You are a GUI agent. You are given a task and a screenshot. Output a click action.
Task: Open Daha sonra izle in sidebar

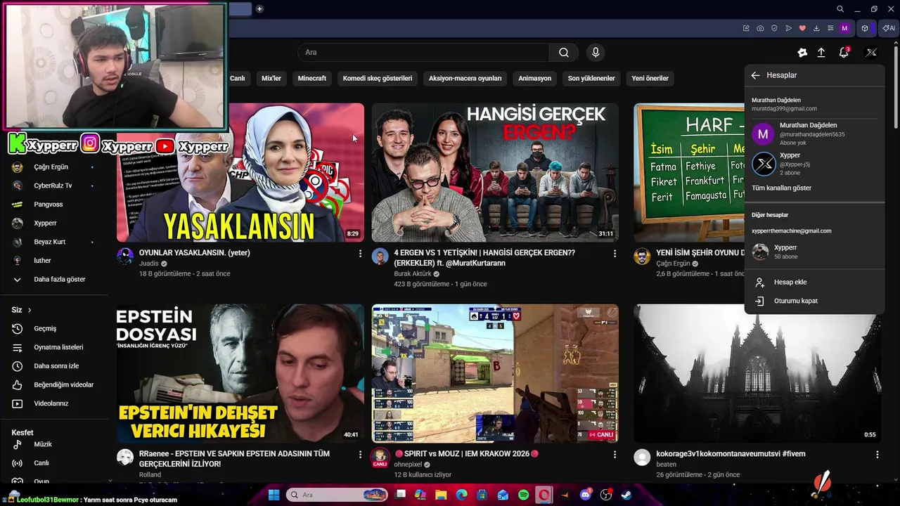tap(56, 366)
